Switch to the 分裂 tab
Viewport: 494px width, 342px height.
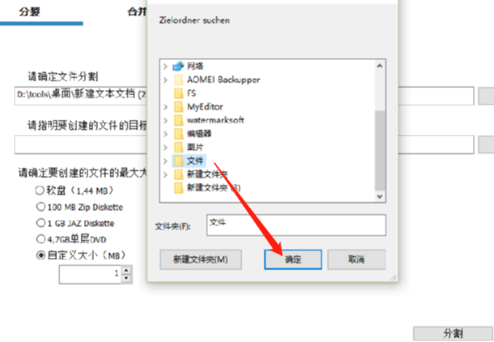(29, 12)
